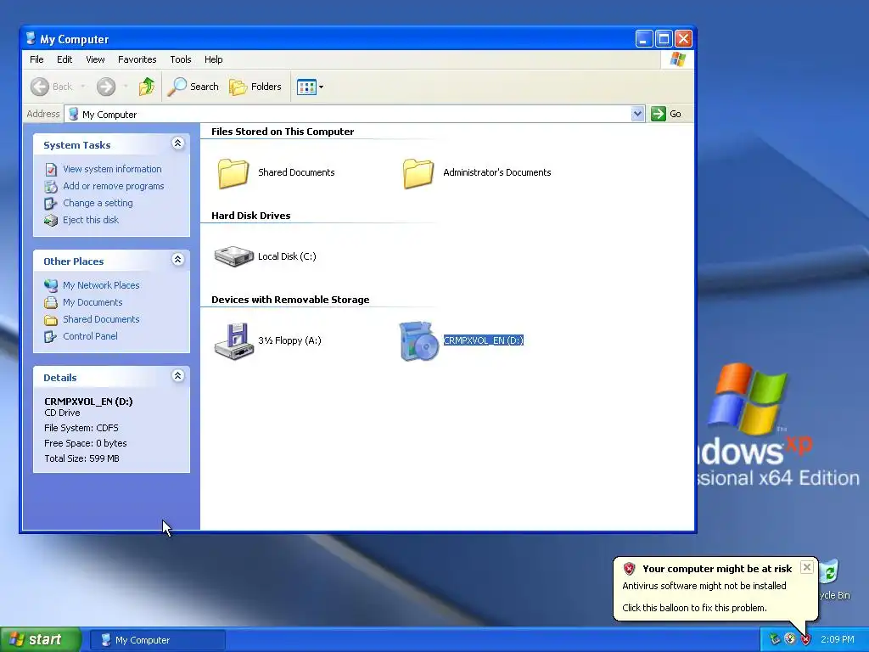Viewport: 869px width, 652px height.
Task: Click Add or remove programs link
Action: (114, 186)
